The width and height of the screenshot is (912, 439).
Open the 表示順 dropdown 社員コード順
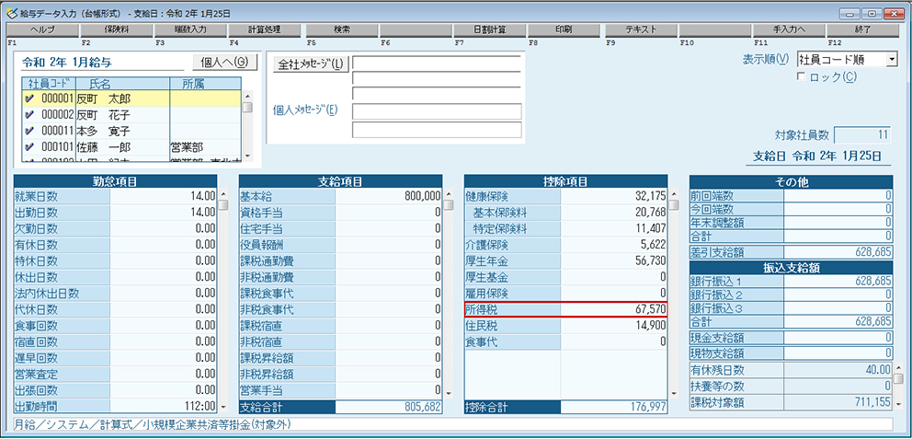848,60
